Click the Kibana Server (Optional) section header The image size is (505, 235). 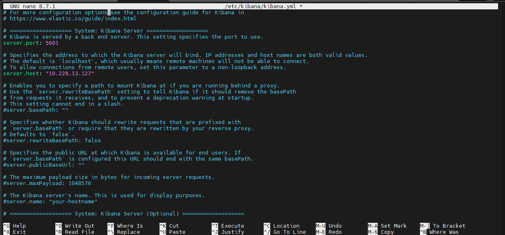124,214
